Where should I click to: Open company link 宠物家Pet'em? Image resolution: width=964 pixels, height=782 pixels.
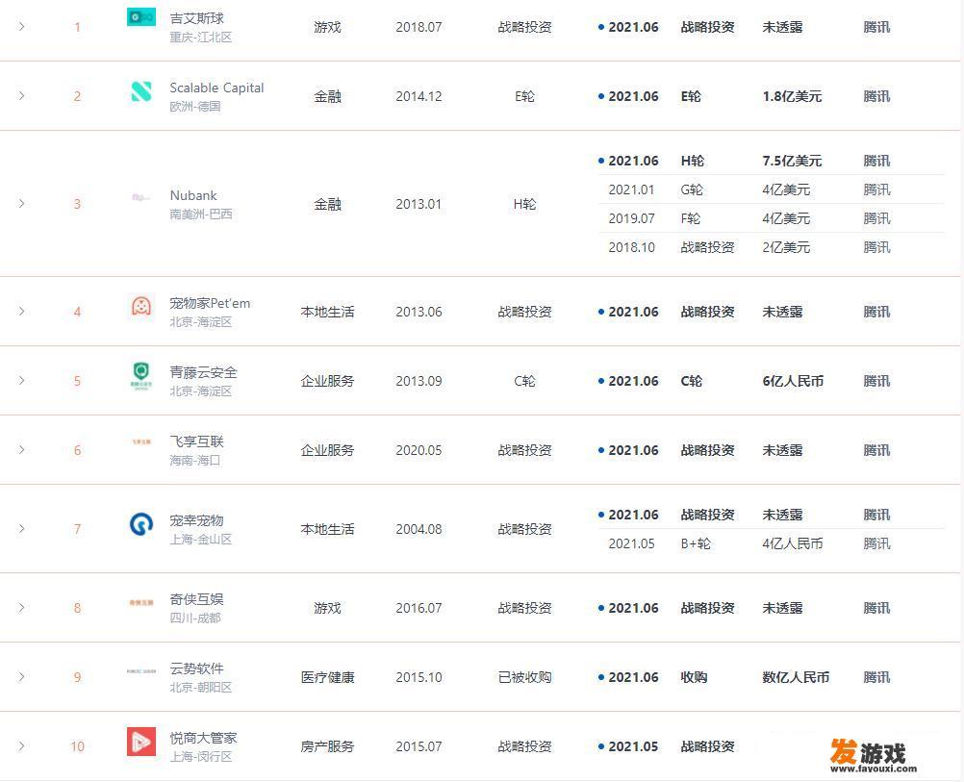pos(210,303)
